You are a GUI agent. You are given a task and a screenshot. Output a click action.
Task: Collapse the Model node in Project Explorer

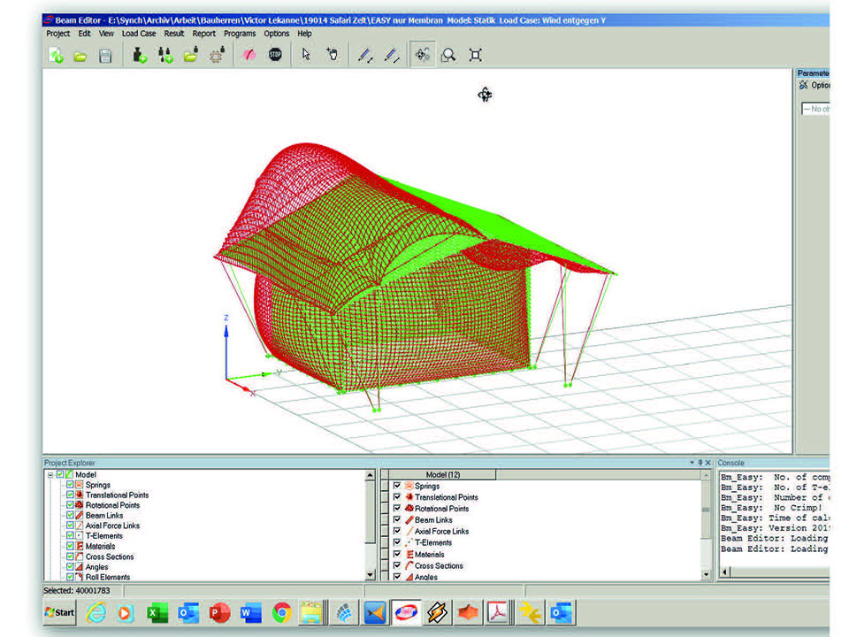pos(50,475)
